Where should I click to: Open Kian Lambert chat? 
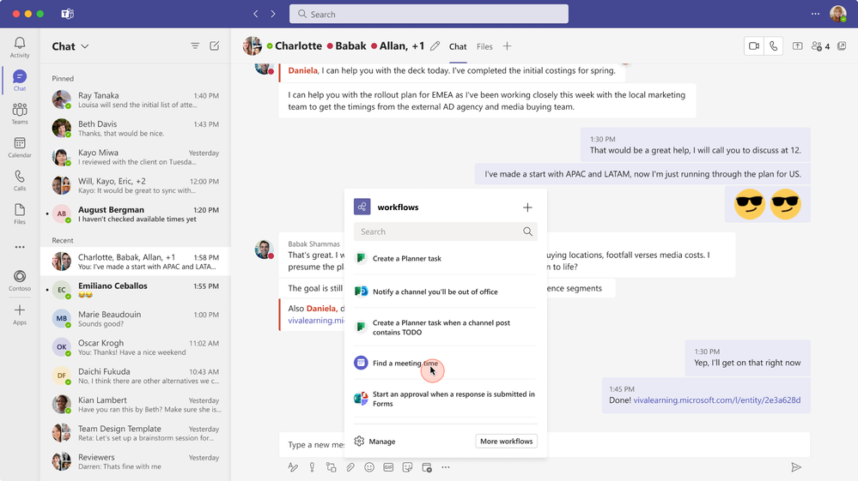pos(135,405)
